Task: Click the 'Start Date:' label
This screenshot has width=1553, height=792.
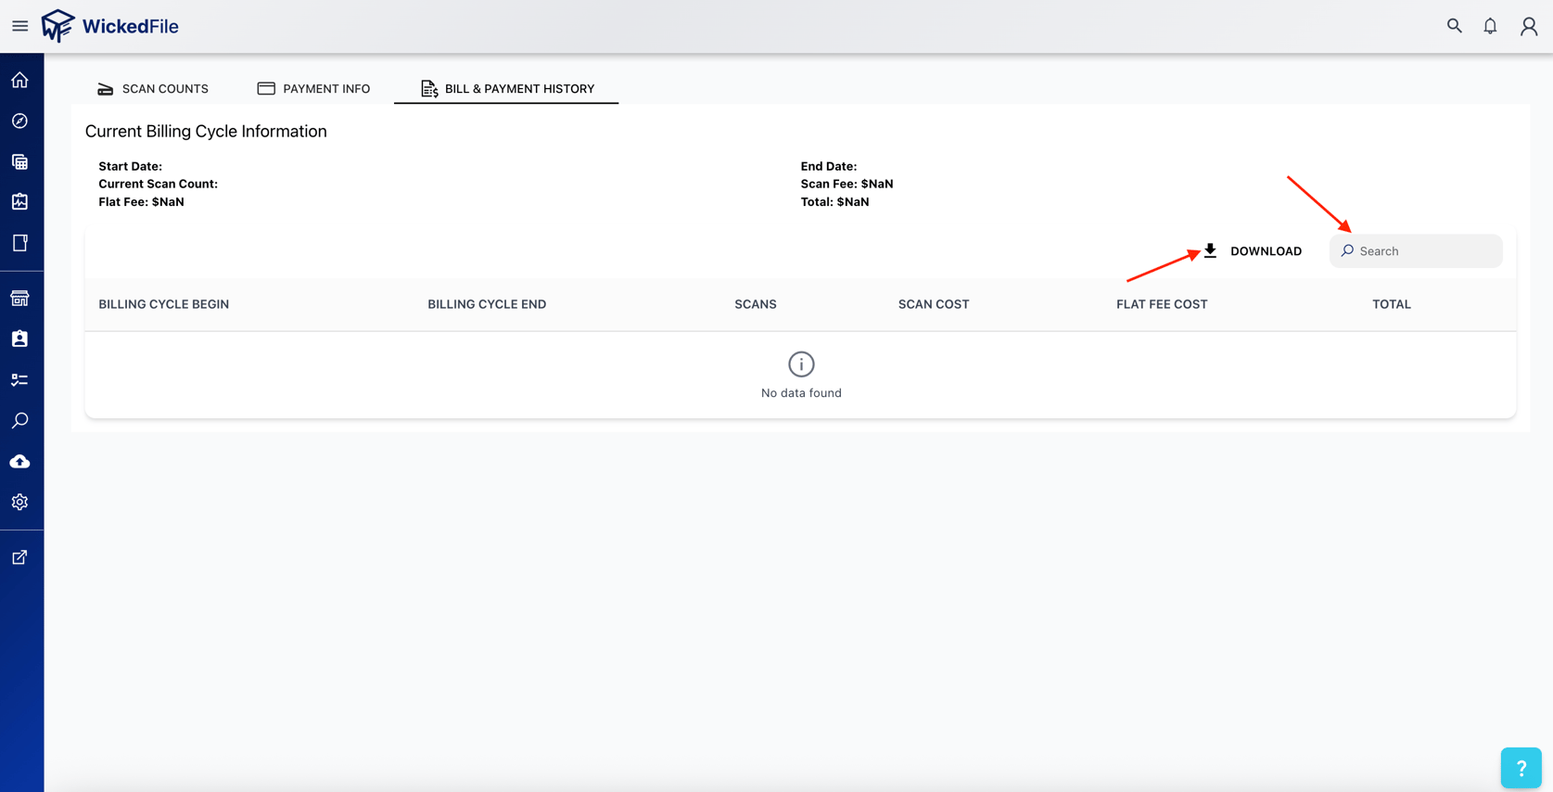Action: point(131,167)
